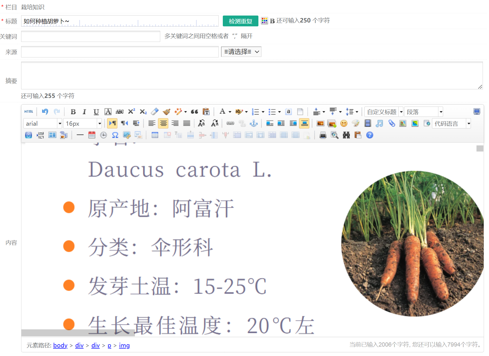The image size is (489, 356).
Task: Insert an emoticon into the article
Action: (344, 123)
